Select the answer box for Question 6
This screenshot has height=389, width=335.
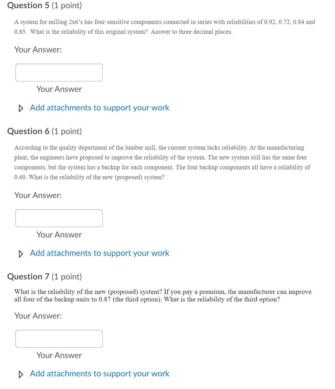point(59,218)
